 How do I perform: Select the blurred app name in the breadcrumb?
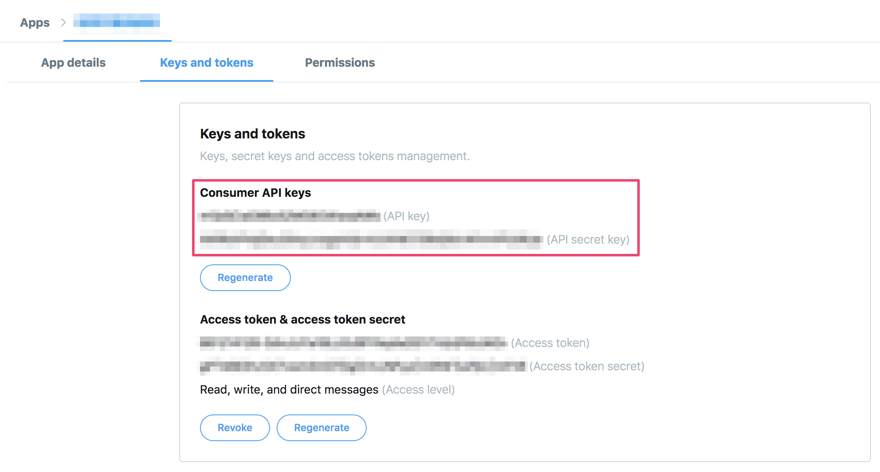[x=117, y=23]
